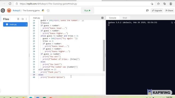This screenshot has height=98, width=175.
Task: Go forward with browser forward arrow
Action: pos(4,4)
